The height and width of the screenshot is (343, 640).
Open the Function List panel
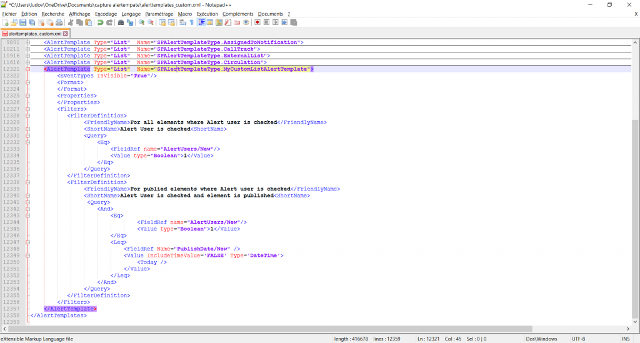(228, 22)
